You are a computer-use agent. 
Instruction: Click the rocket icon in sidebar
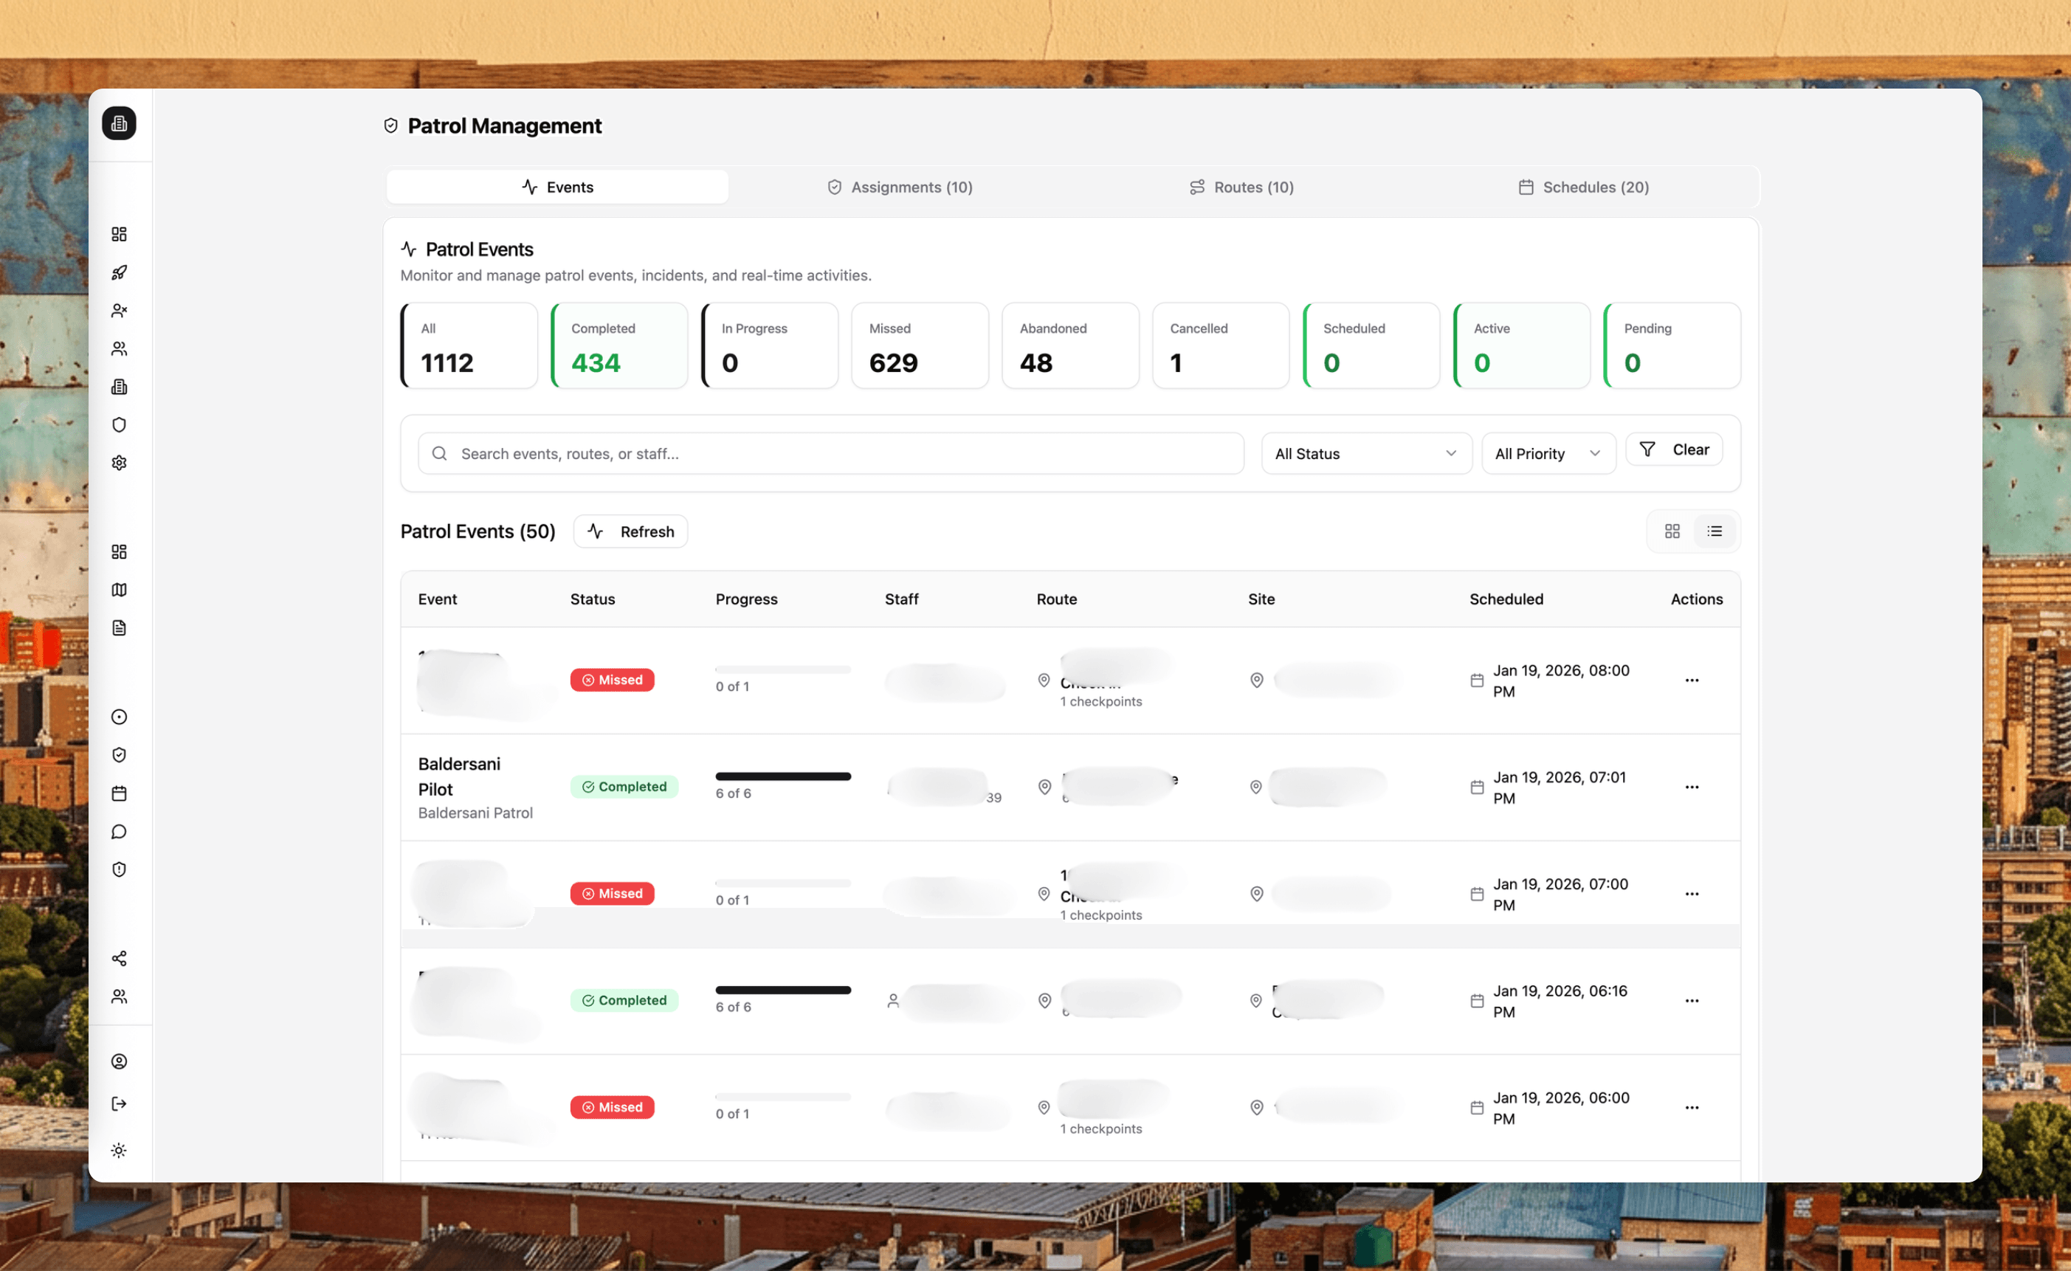click(120, 272)
